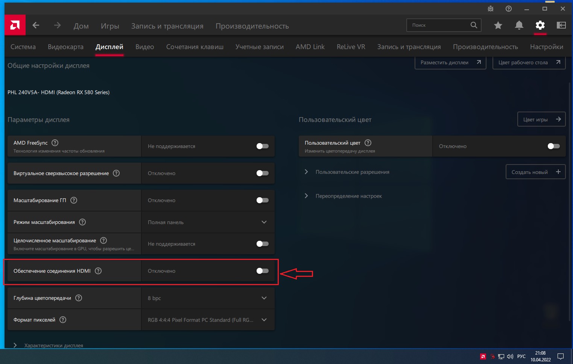Show help for AMD FreeSync
This screenshot has width=573, height=364.
point(55,143)
